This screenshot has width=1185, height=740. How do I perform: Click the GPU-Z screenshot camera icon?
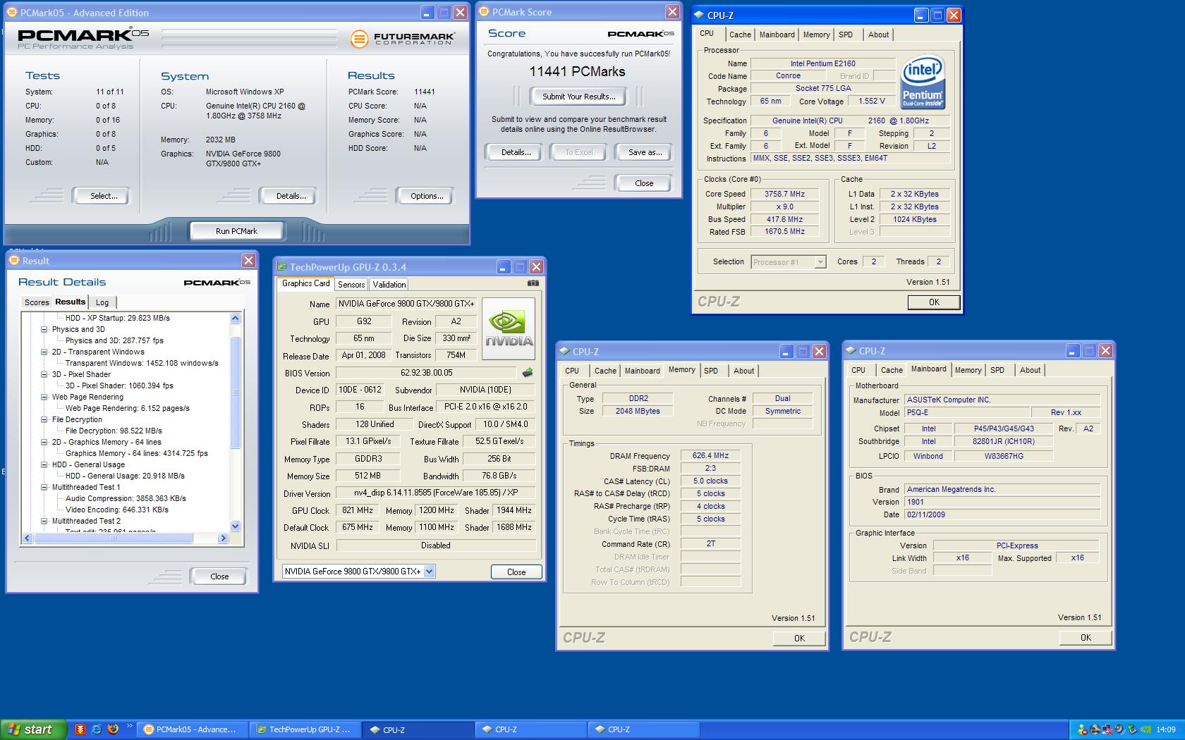pos(533,283)
